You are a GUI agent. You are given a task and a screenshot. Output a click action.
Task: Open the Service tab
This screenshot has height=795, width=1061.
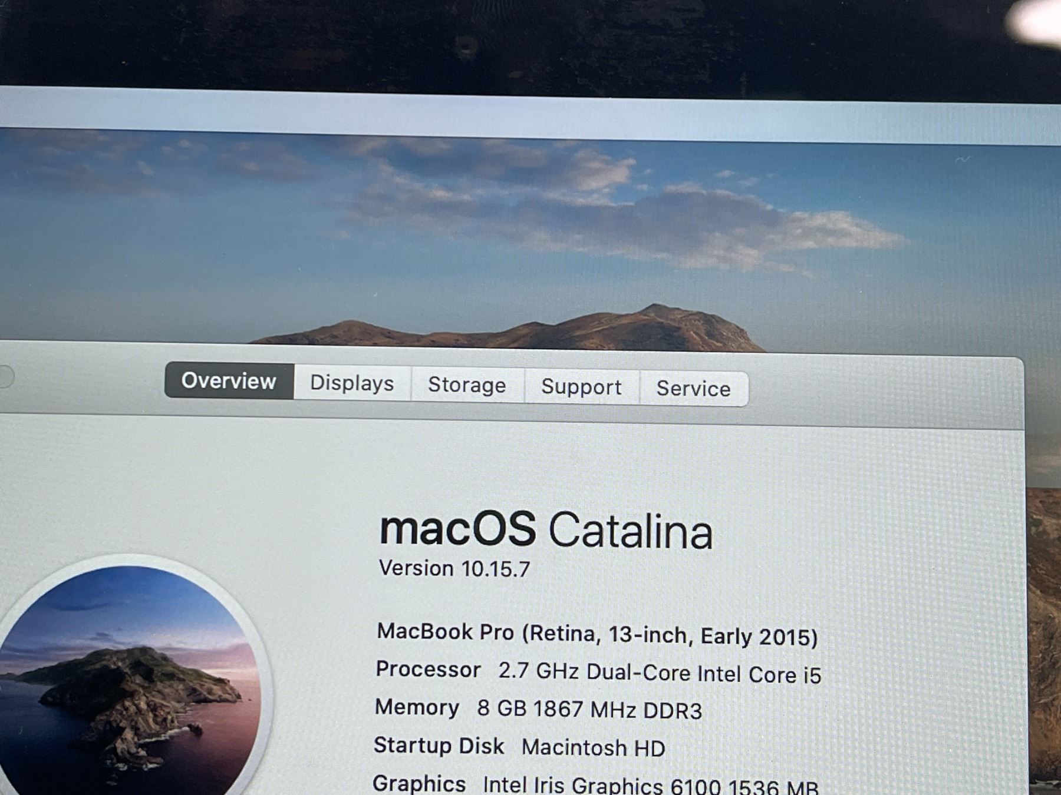tap(693, 389)
